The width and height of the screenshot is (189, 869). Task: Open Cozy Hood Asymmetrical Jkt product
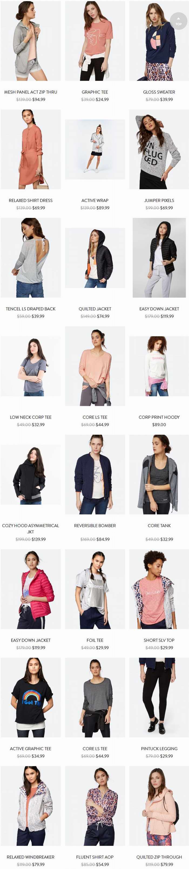coord(31,528)
